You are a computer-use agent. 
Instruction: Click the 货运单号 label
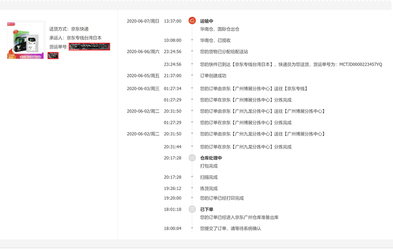(58, 47)
